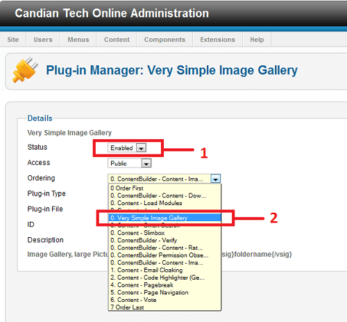Open the Access dropdown showing Public
Viewport: 347px width, 322px height.
click(130, 163)
